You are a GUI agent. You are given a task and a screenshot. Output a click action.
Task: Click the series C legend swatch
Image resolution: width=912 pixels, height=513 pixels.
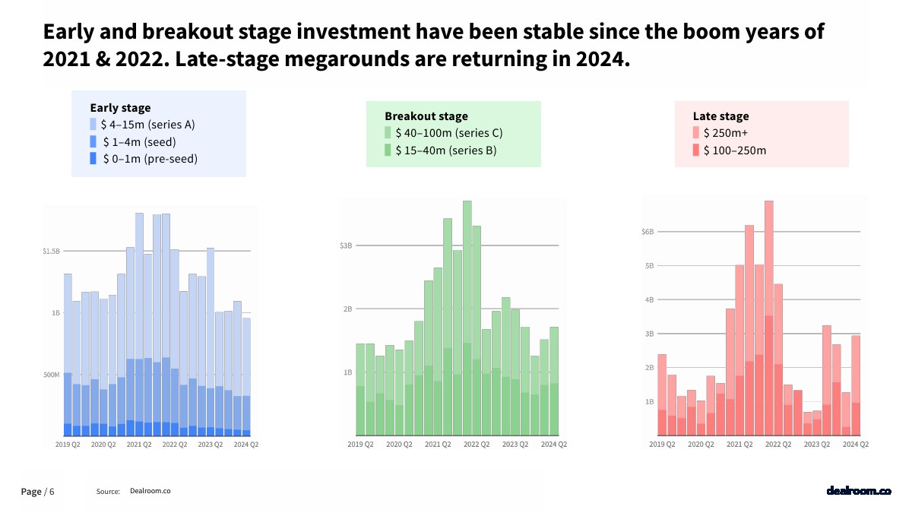coord(388,133)
